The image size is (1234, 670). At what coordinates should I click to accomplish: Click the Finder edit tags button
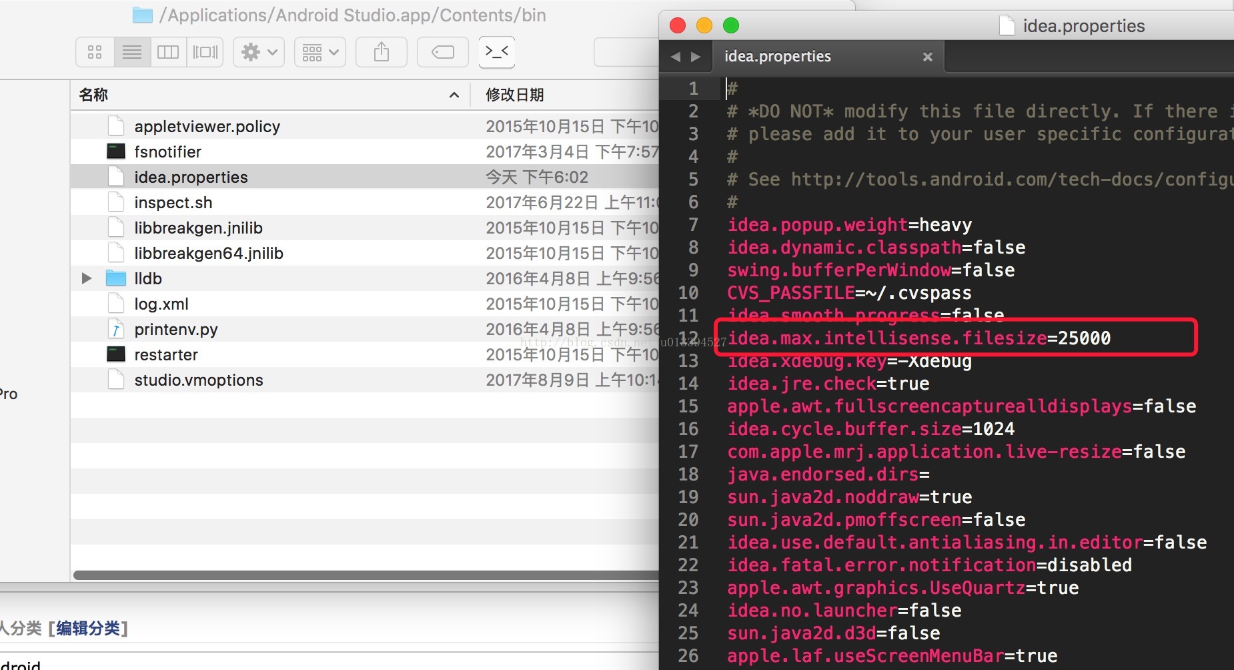coord(443,52)
